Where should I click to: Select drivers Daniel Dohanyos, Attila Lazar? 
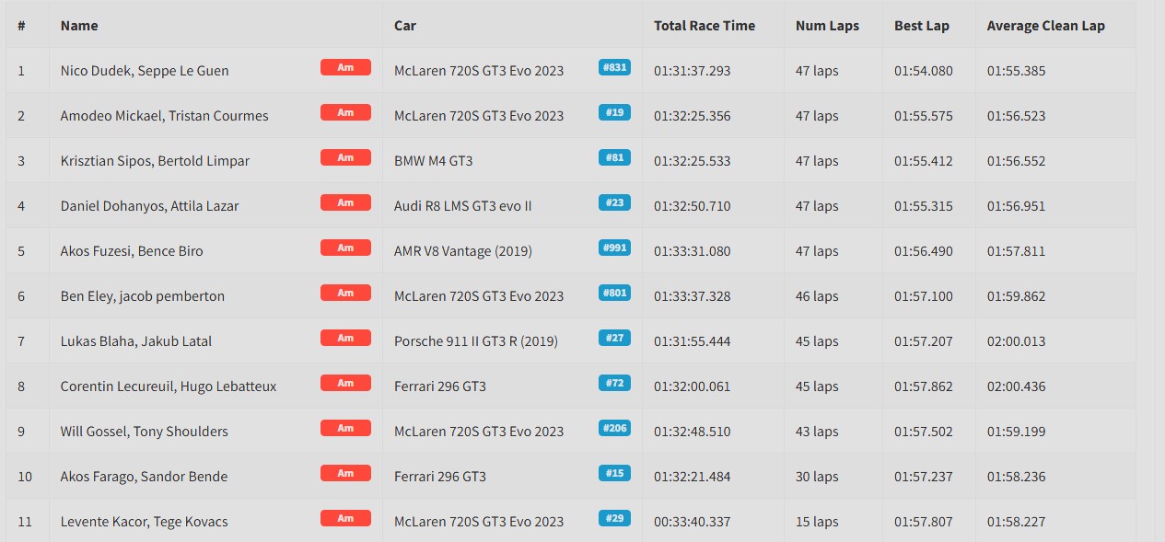[149, 206]
